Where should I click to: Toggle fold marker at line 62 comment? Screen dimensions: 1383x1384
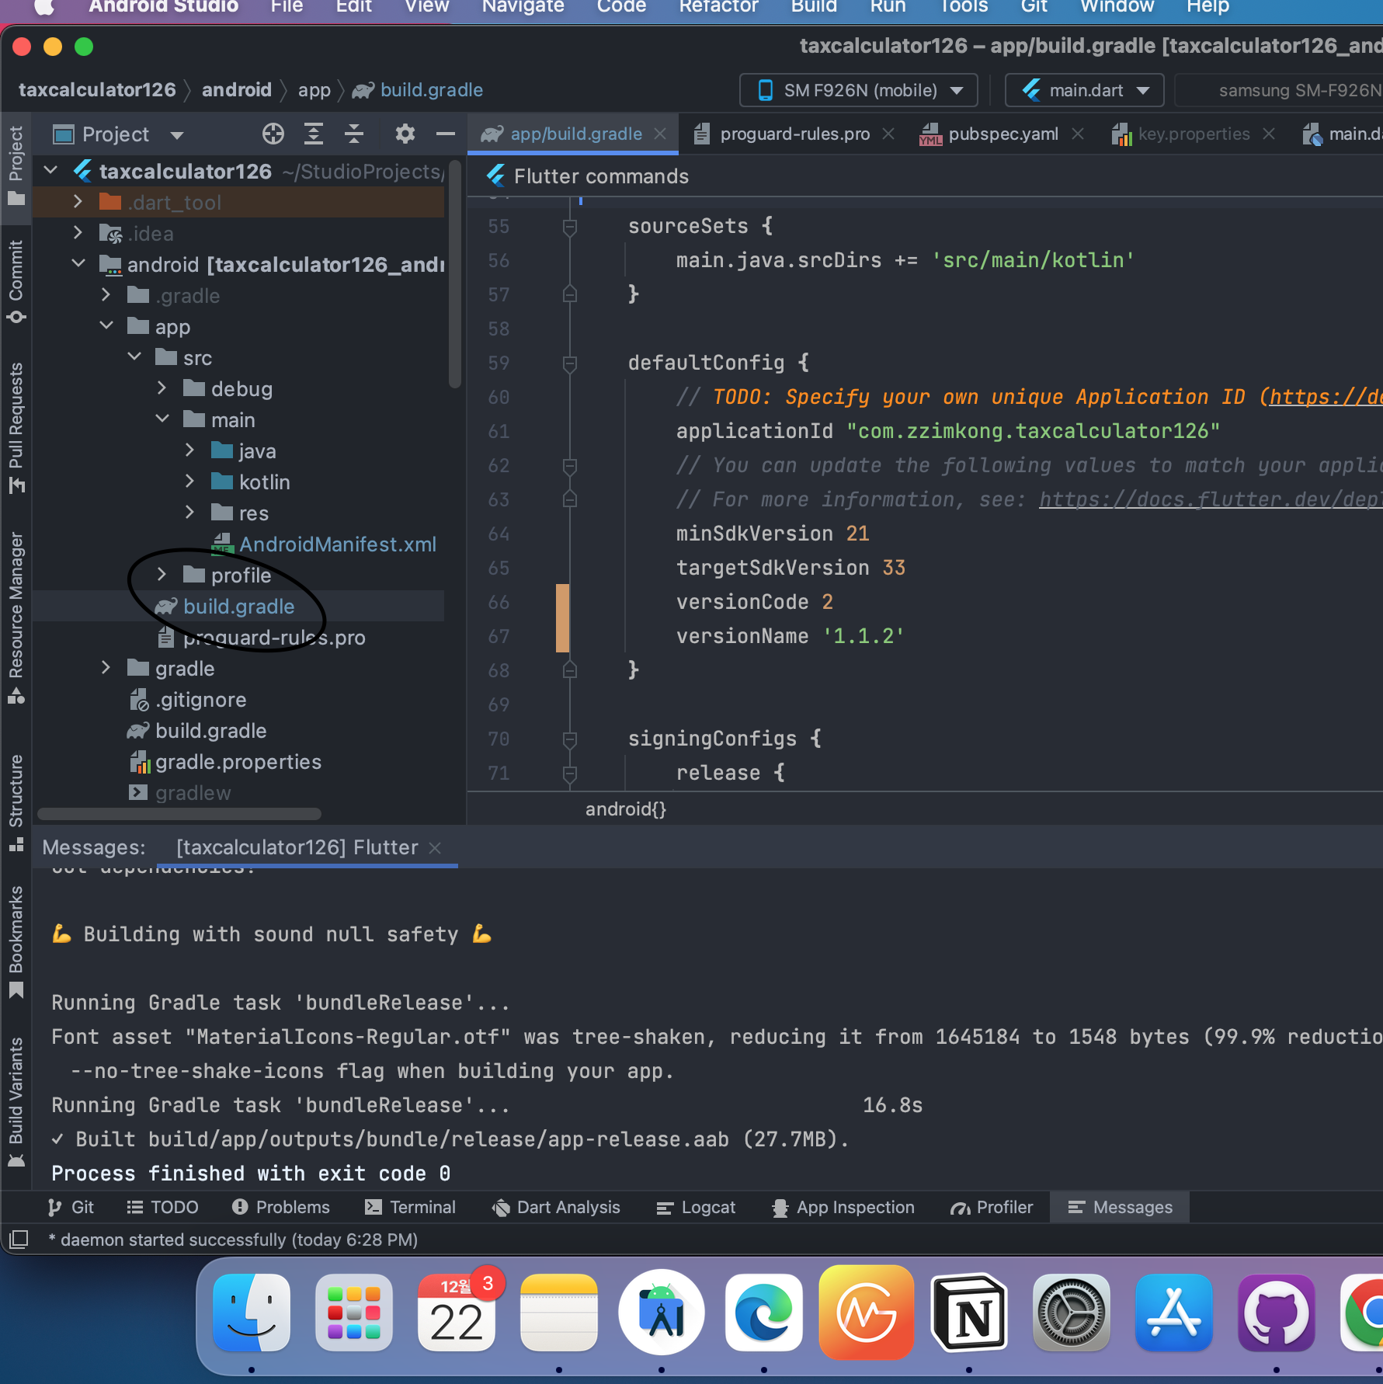(x=570, y=466)
